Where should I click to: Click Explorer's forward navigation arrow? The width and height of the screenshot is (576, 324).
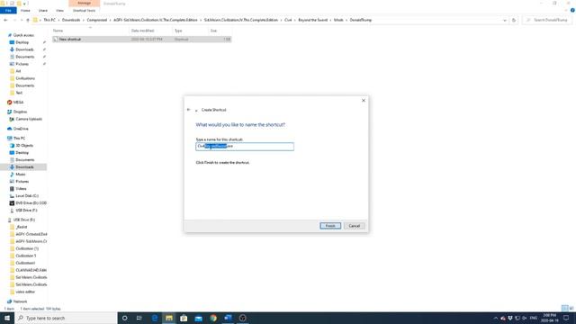click(x=14, y=20)
